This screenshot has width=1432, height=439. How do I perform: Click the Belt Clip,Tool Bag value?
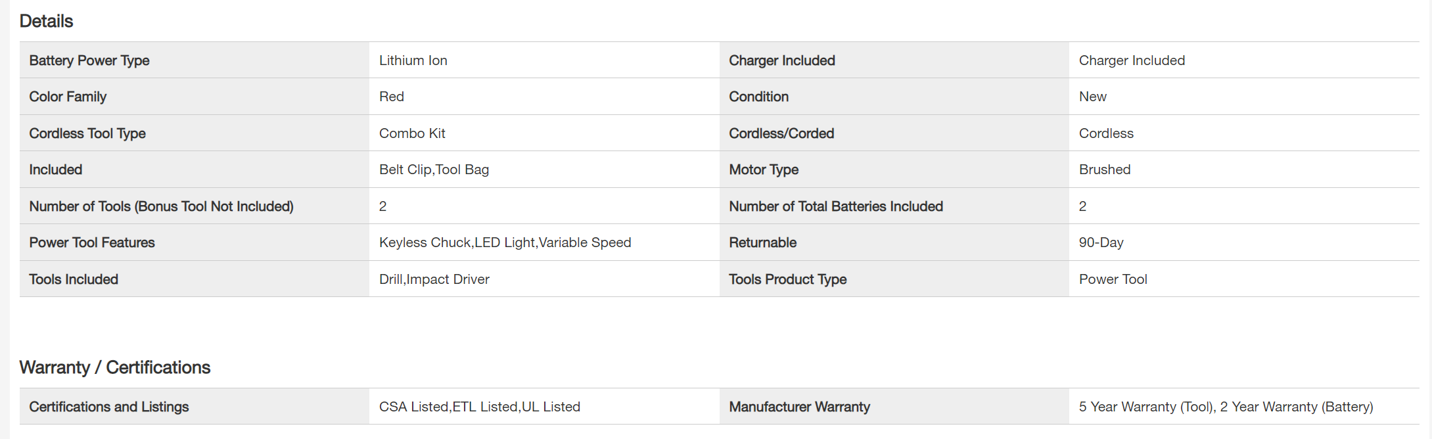click(434, 170)
